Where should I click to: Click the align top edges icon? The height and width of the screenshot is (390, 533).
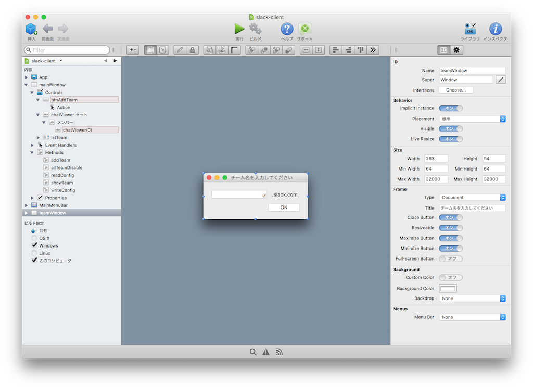point(360,50)
